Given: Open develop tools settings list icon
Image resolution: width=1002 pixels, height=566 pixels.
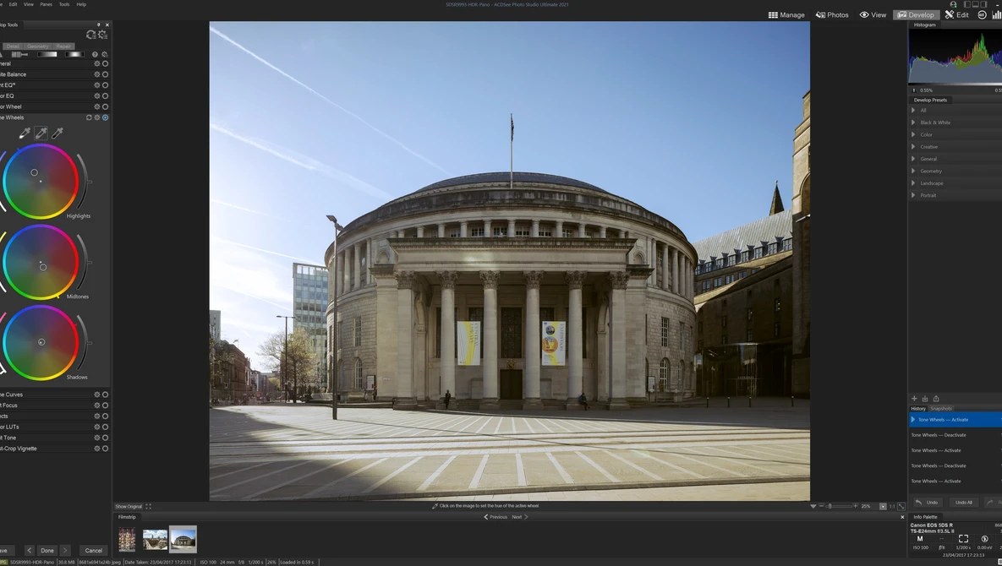Looking at the screenshot, I should (102, 35).
